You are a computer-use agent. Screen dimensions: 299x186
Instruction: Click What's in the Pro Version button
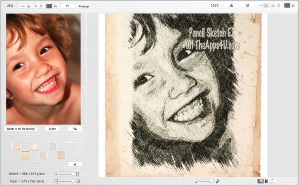21,129
